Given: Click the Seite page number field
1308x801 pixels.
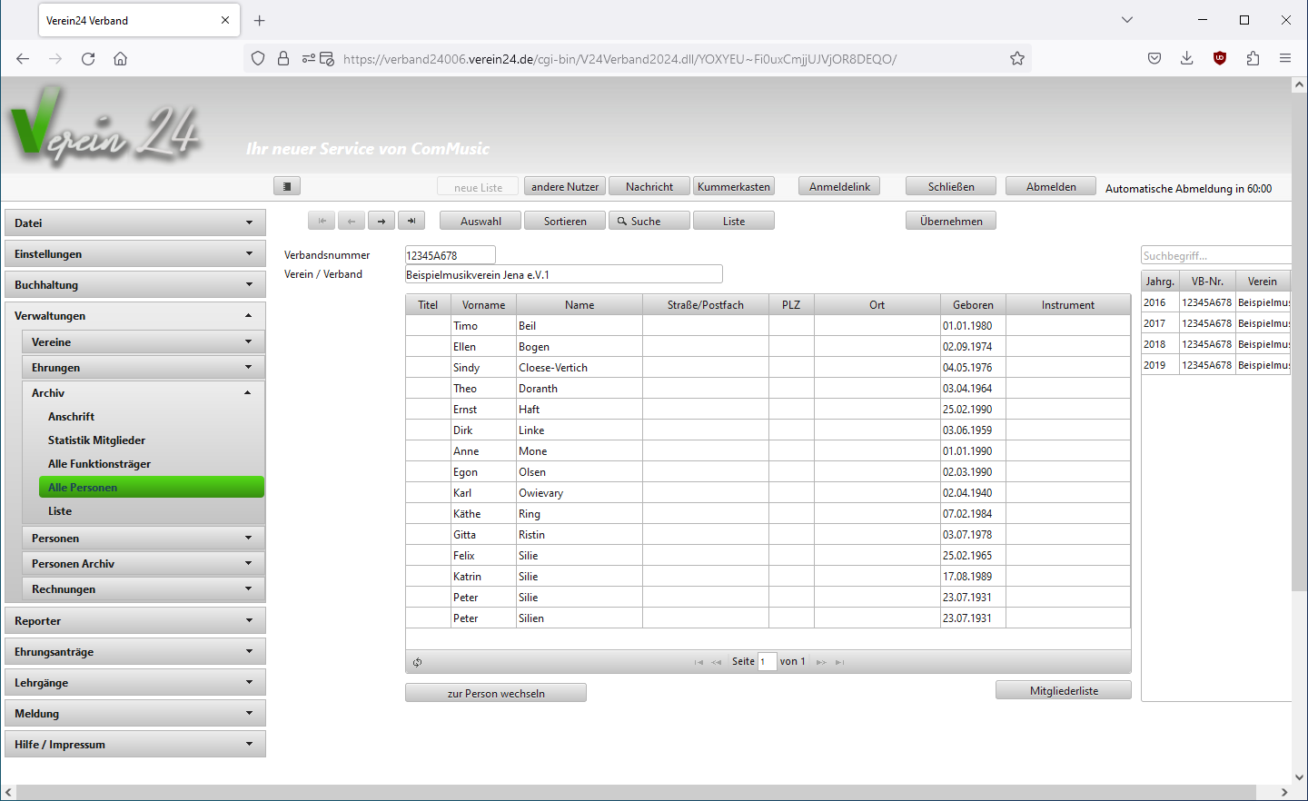Looking at the screenshot, I should pos(768,661).
